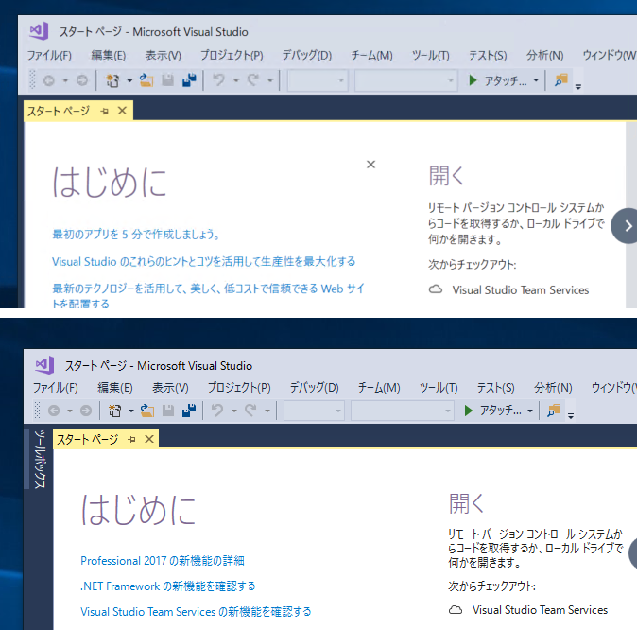Click Visual Studio Team Services checkout in upper window
Viewport: 637px width, 630px height.
pos(509,290)
